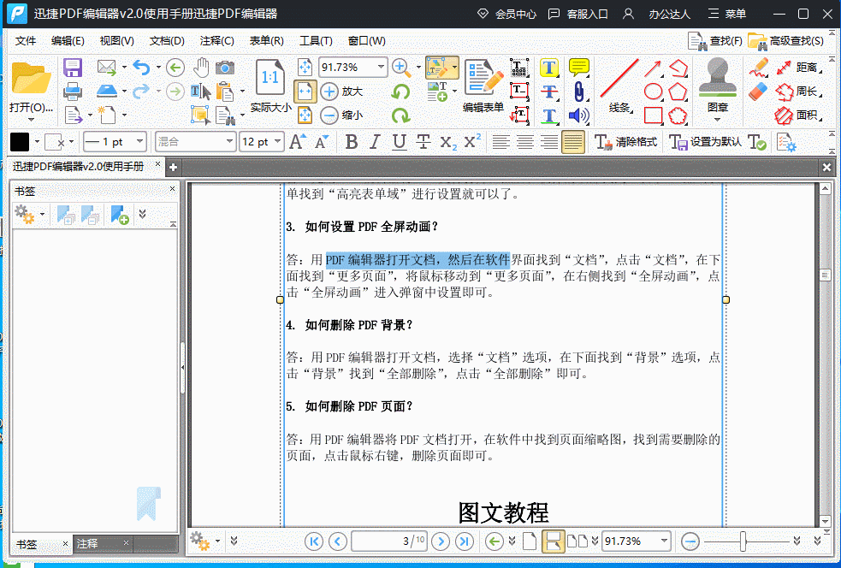Select the Distance measuring tool

pyautogui.click(x=798, y=68)
